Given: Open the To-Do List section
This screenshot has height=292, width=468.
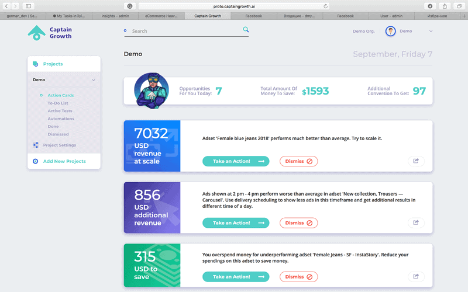Looking at the screenshot, I should (58, 103).
